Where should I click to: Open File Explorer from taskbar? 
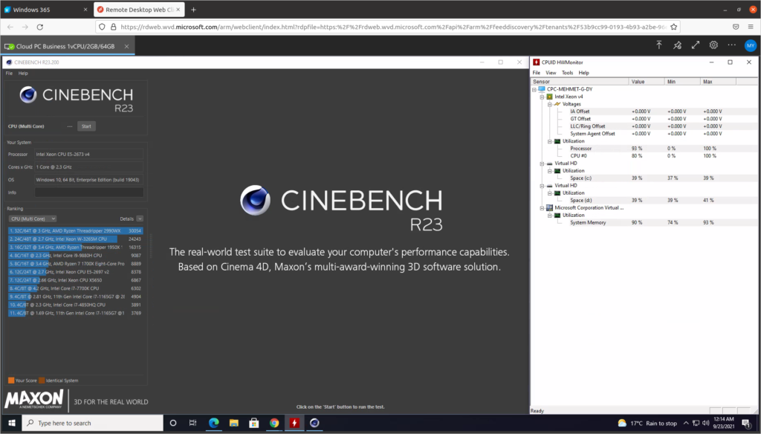click(x=234, y=424)
